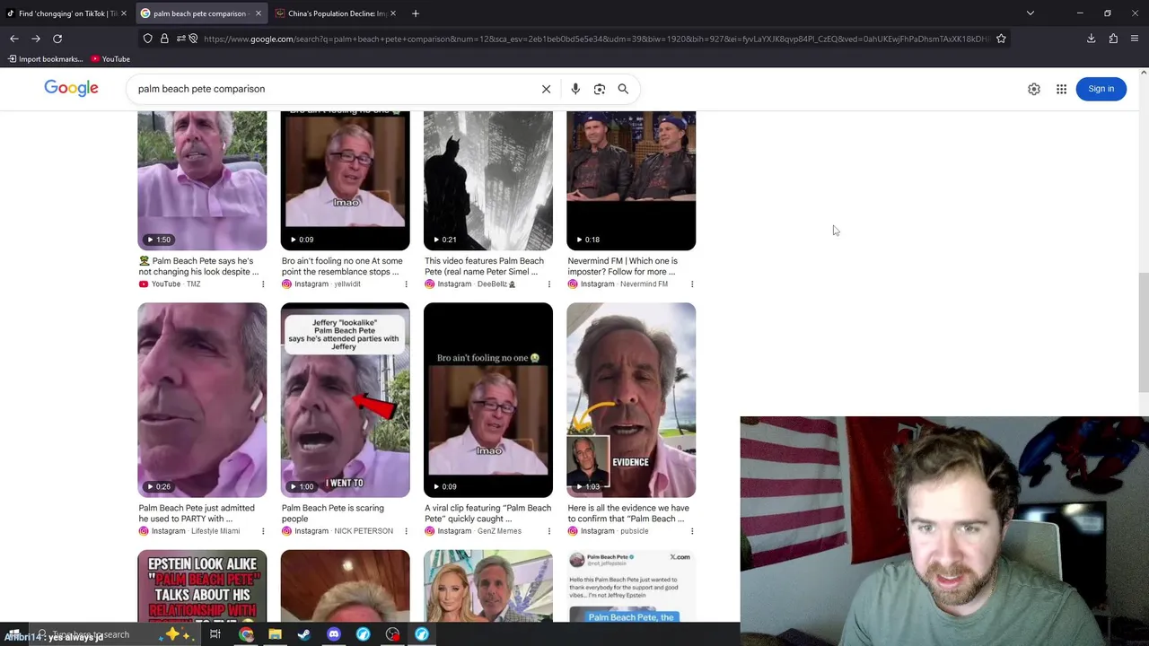Open more options for Nevermind FM result
The height and width of the screenshot is (646, 1149).
tap(692, 284)
